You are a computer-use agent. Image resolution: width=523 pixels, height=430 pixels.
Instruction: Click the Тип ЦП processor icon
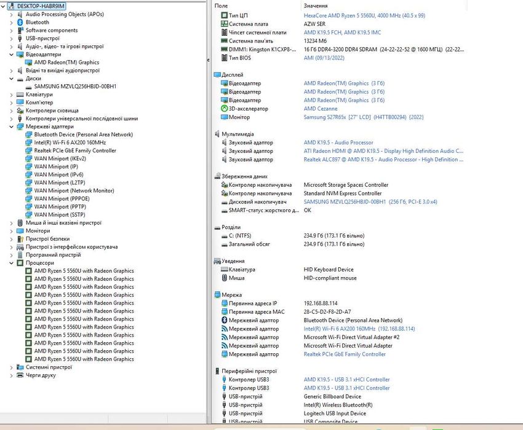point(225,15)
